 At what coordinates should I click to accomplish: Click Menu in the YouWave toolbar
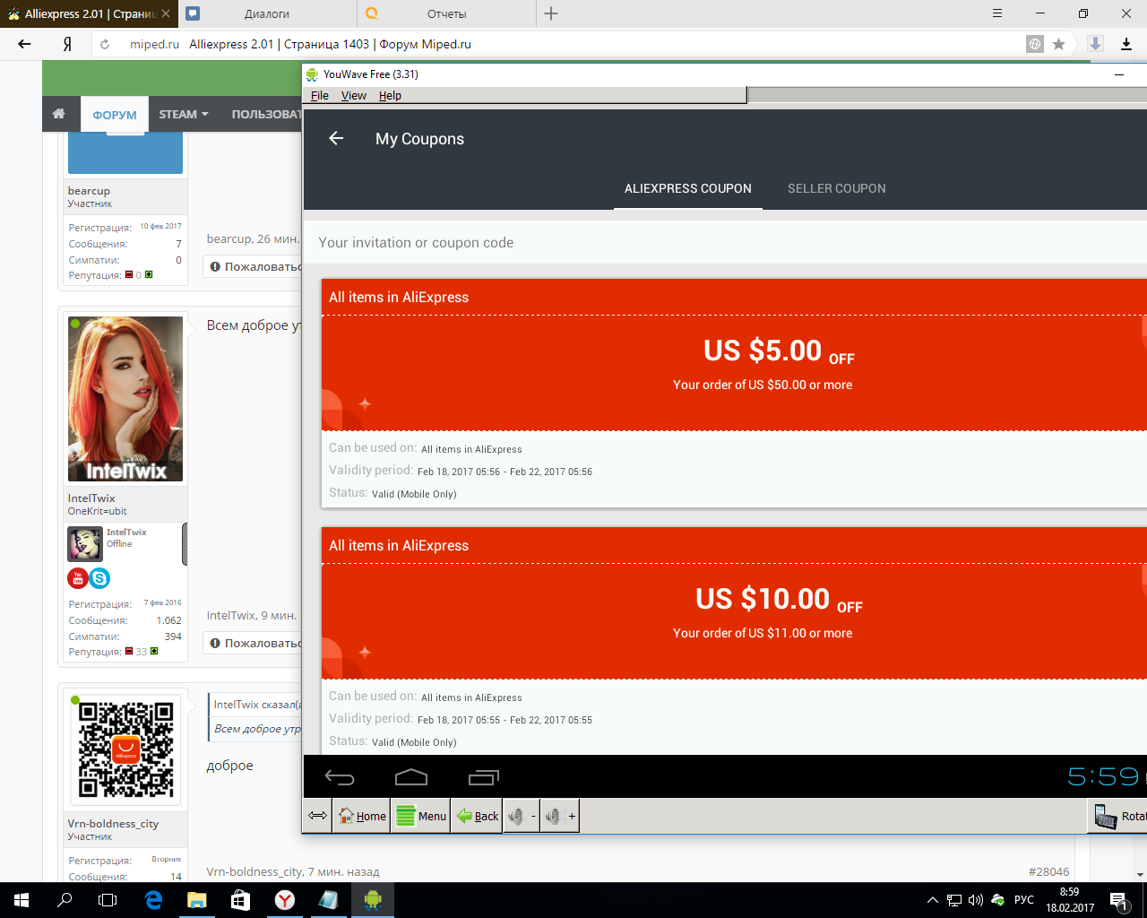click(420, 816)
